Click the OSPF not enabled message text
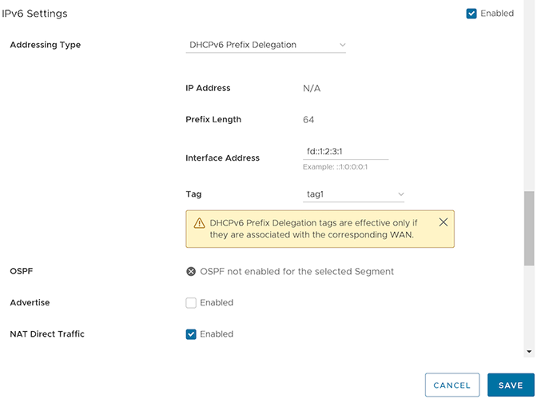The height and width of the screenshot is (403, 541). (x=296, y=272)
